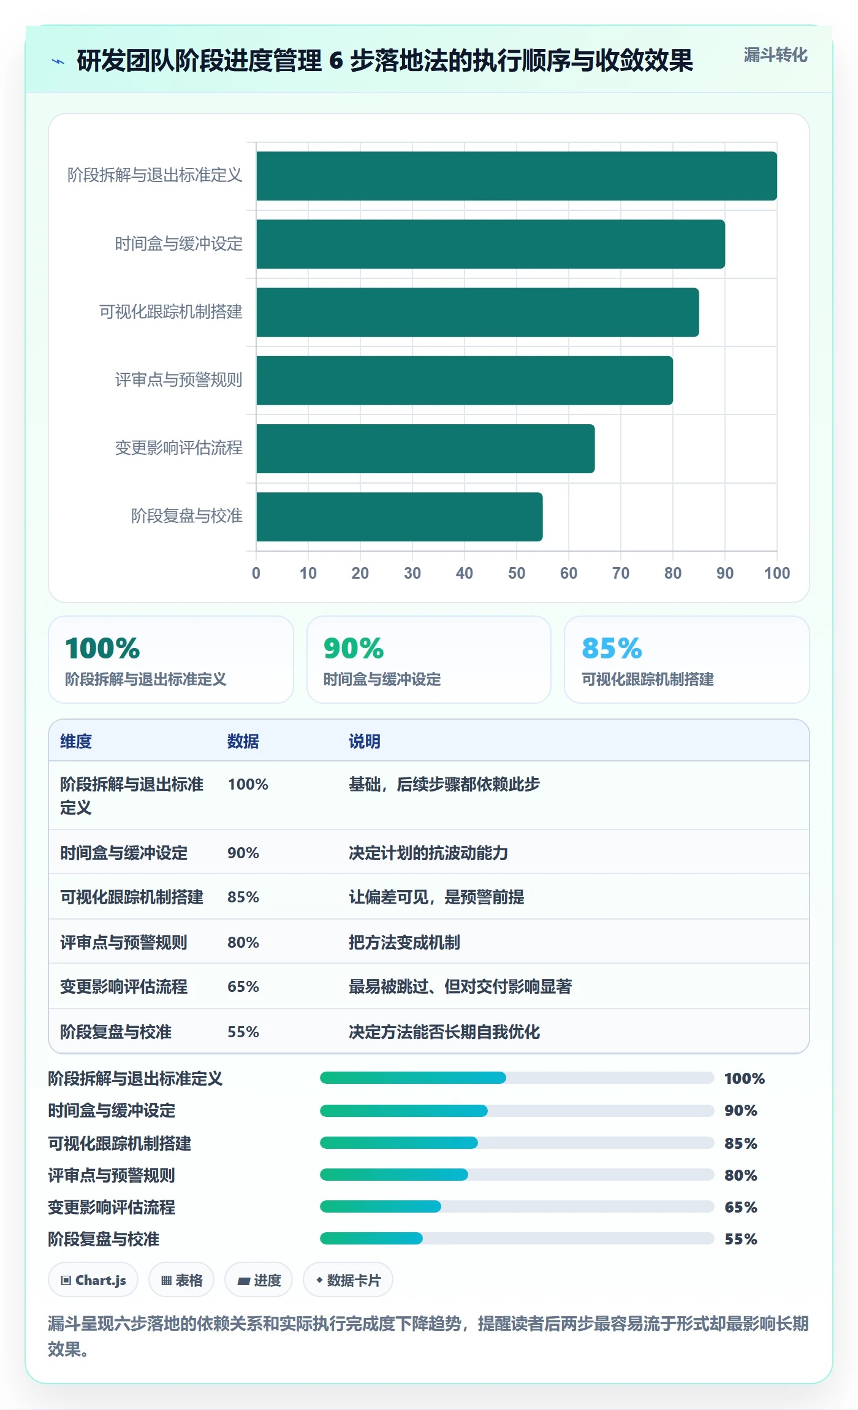The width and height of the screenshot is (858, 1410).
Task: Click the 数据 column header
Action: (243, 741)
